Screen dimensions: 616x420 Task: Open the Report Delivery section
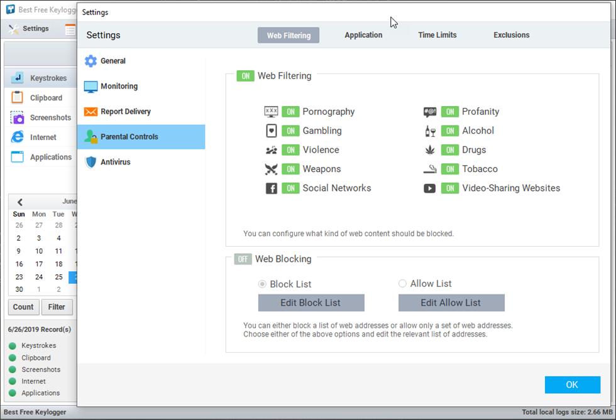pos(141,112)
